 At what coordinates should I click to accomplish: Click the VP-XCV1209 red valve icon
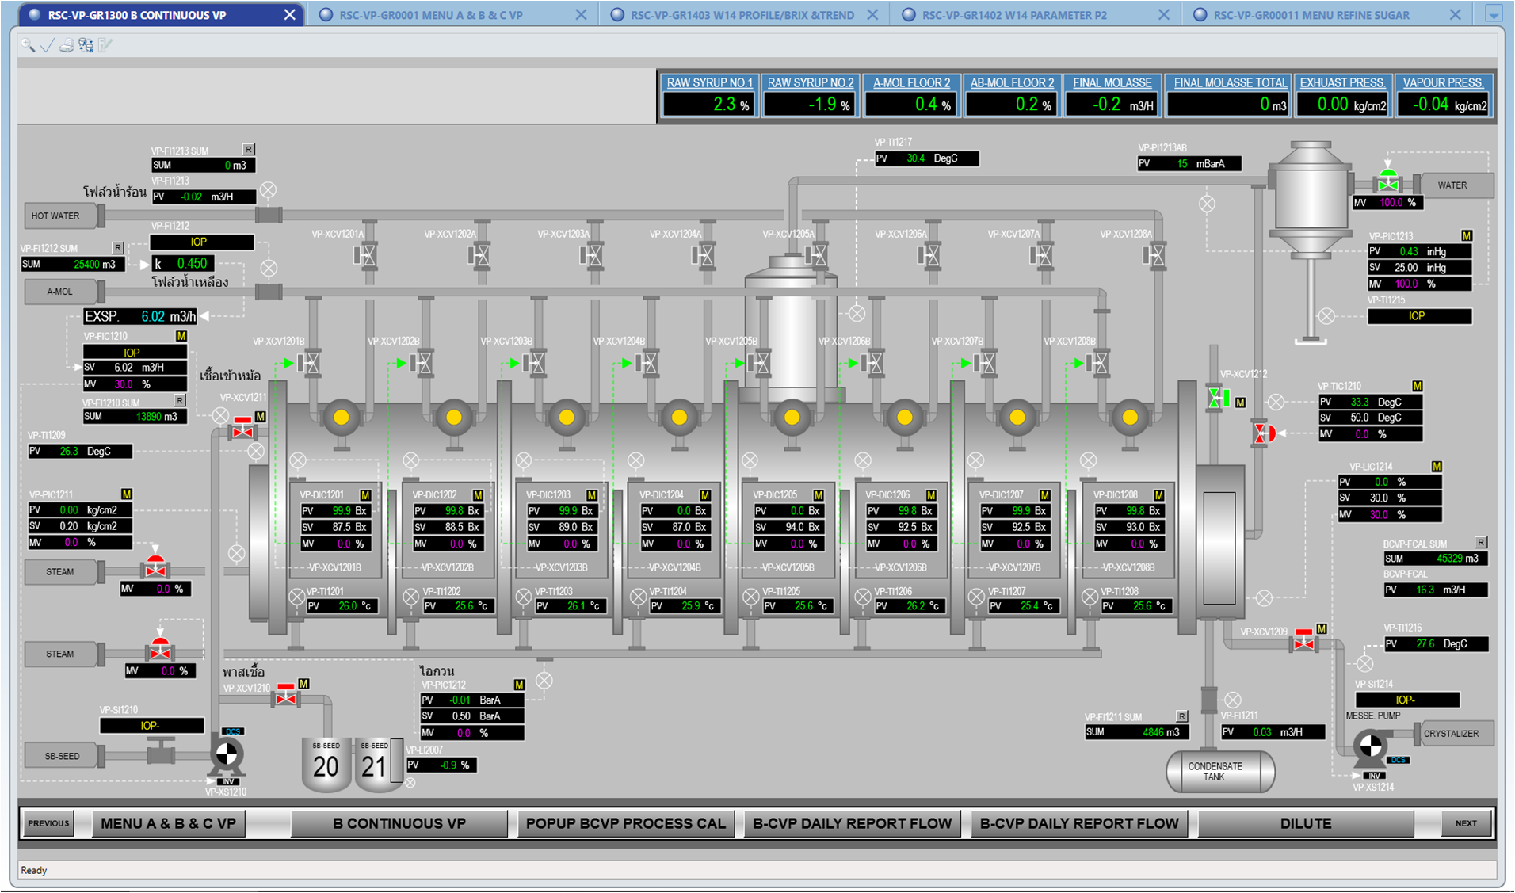click(1303, 643)
